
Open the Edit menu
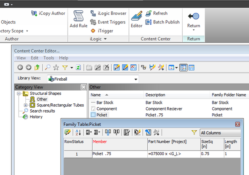[34, 58]
